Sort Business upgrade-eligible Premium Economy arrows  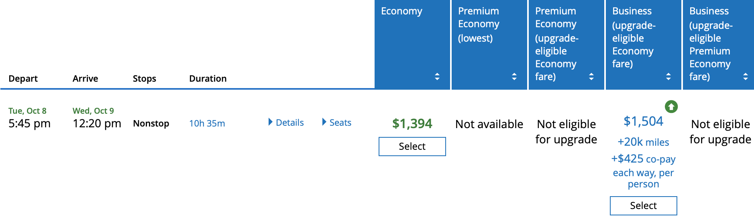(746, 76)
